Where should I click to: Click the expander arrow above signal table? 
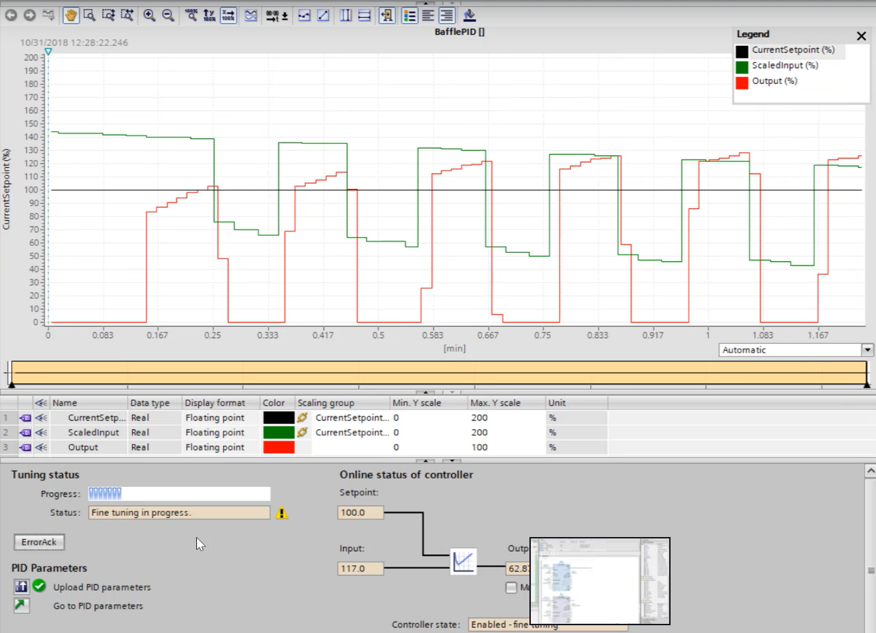[426, 392]
